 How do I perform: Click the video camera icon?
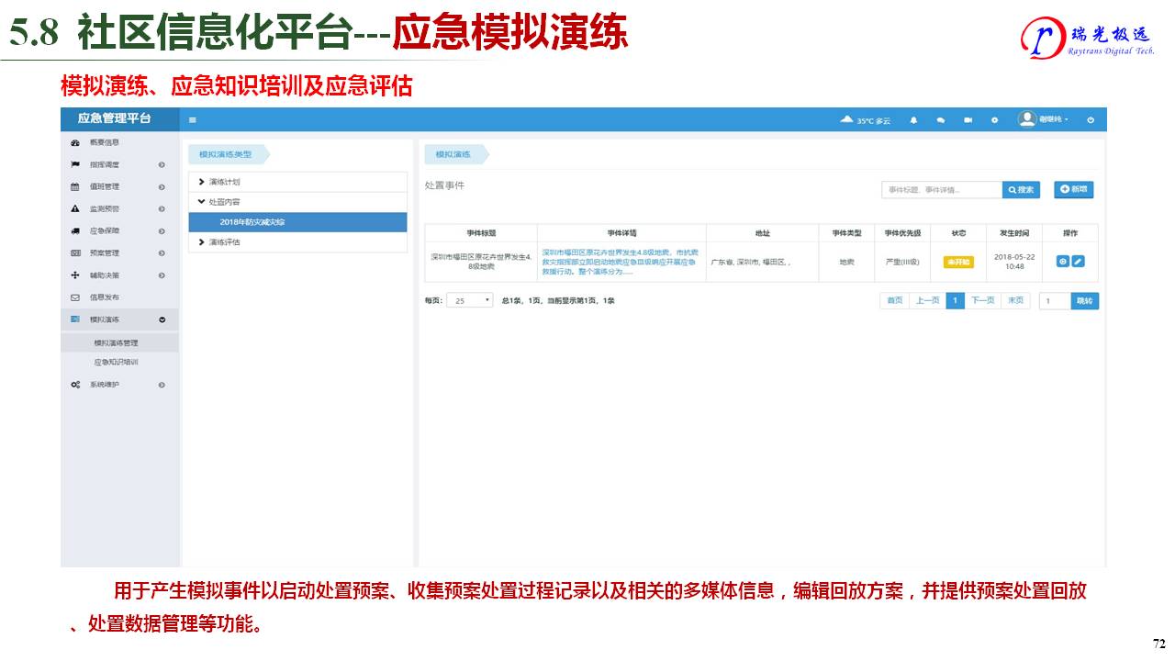[x=968, y=120]
